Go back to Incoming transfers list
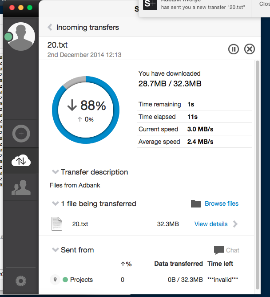This screenshot has height=297, width=270. [50, 27]
